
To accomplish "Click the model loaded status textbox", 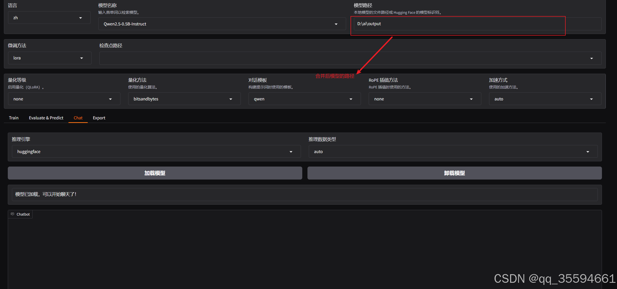I will click(304, 194).
